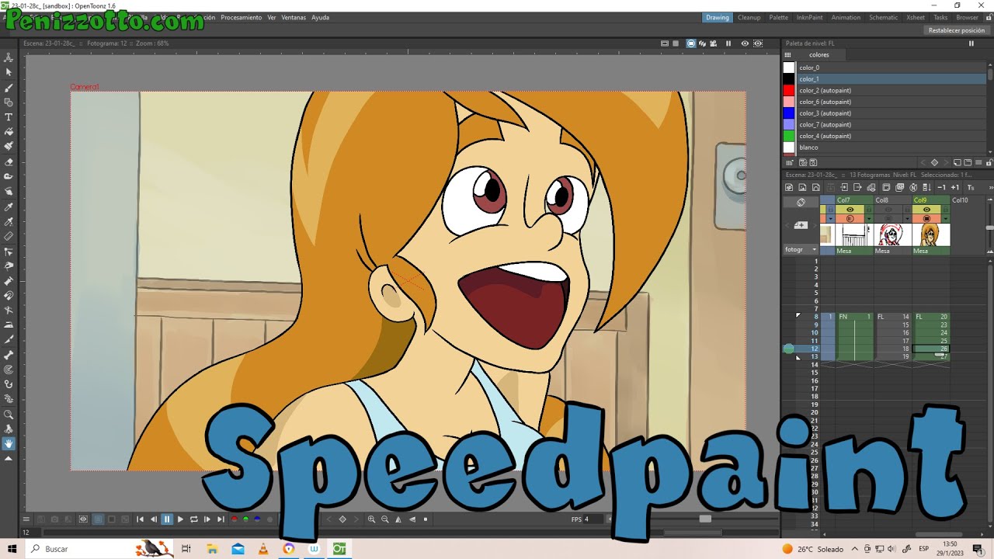Toggle the Col7 preview eye
Viewport: 994px width, 559px height.
pos(850,210)
